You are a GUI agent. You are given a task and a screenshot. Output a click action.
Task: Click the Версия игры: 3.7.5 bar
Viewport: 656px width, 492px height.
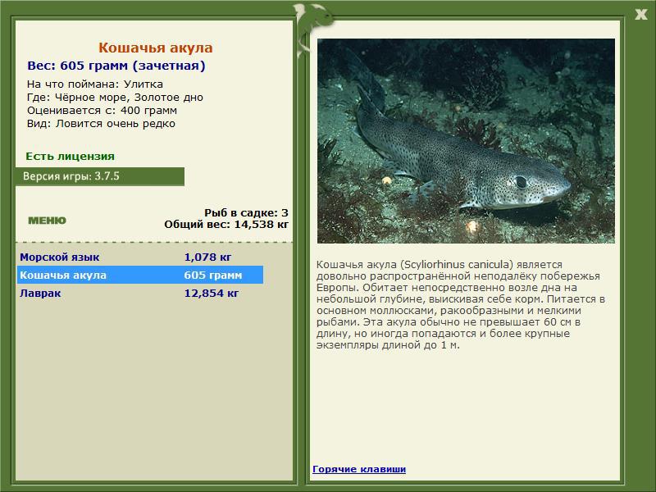point(100,176)
